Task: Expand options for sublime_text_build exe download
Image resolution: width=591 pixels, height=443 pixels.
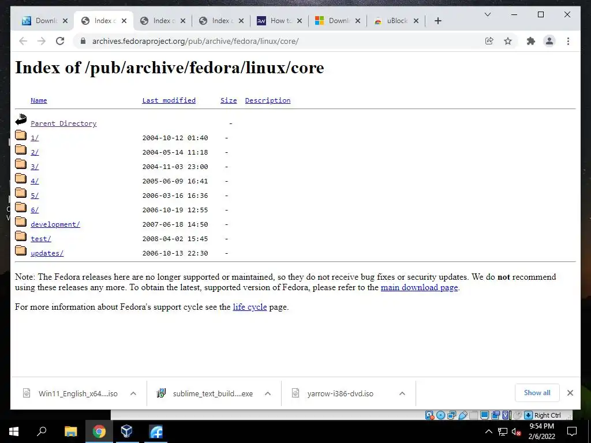Action: coord(268,393)
